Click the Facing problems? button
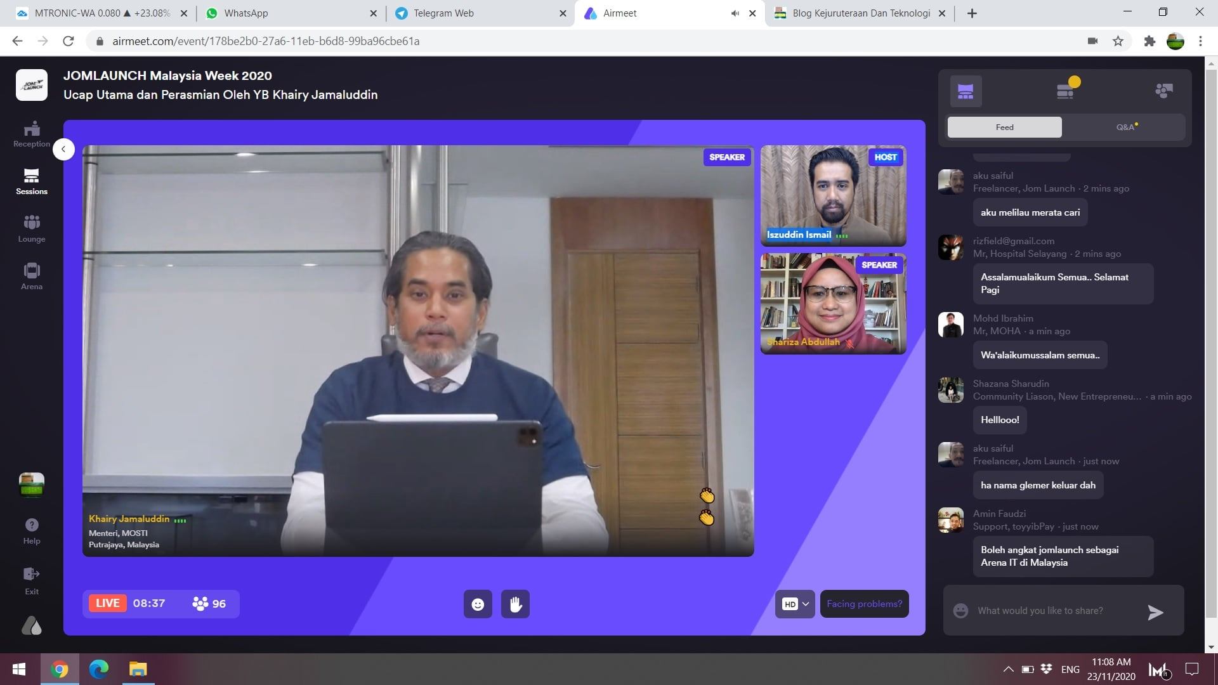This screenshot has height=685, width=1218. 864,604
